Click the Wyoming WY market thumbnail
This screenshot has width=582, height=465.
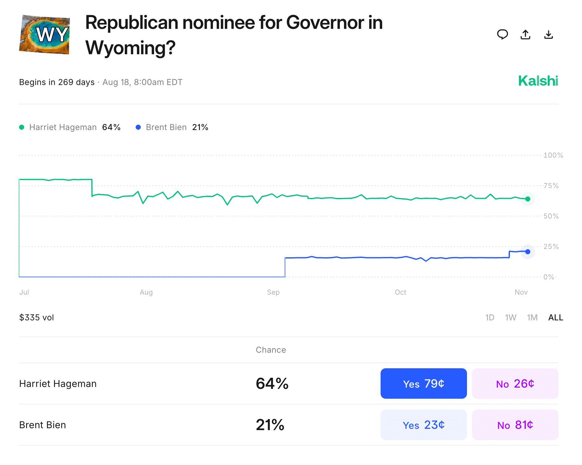coord(45,35)
